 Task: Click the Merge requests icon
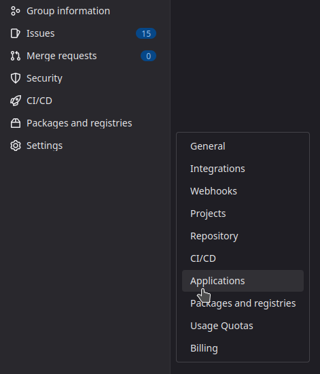point(16,56)
